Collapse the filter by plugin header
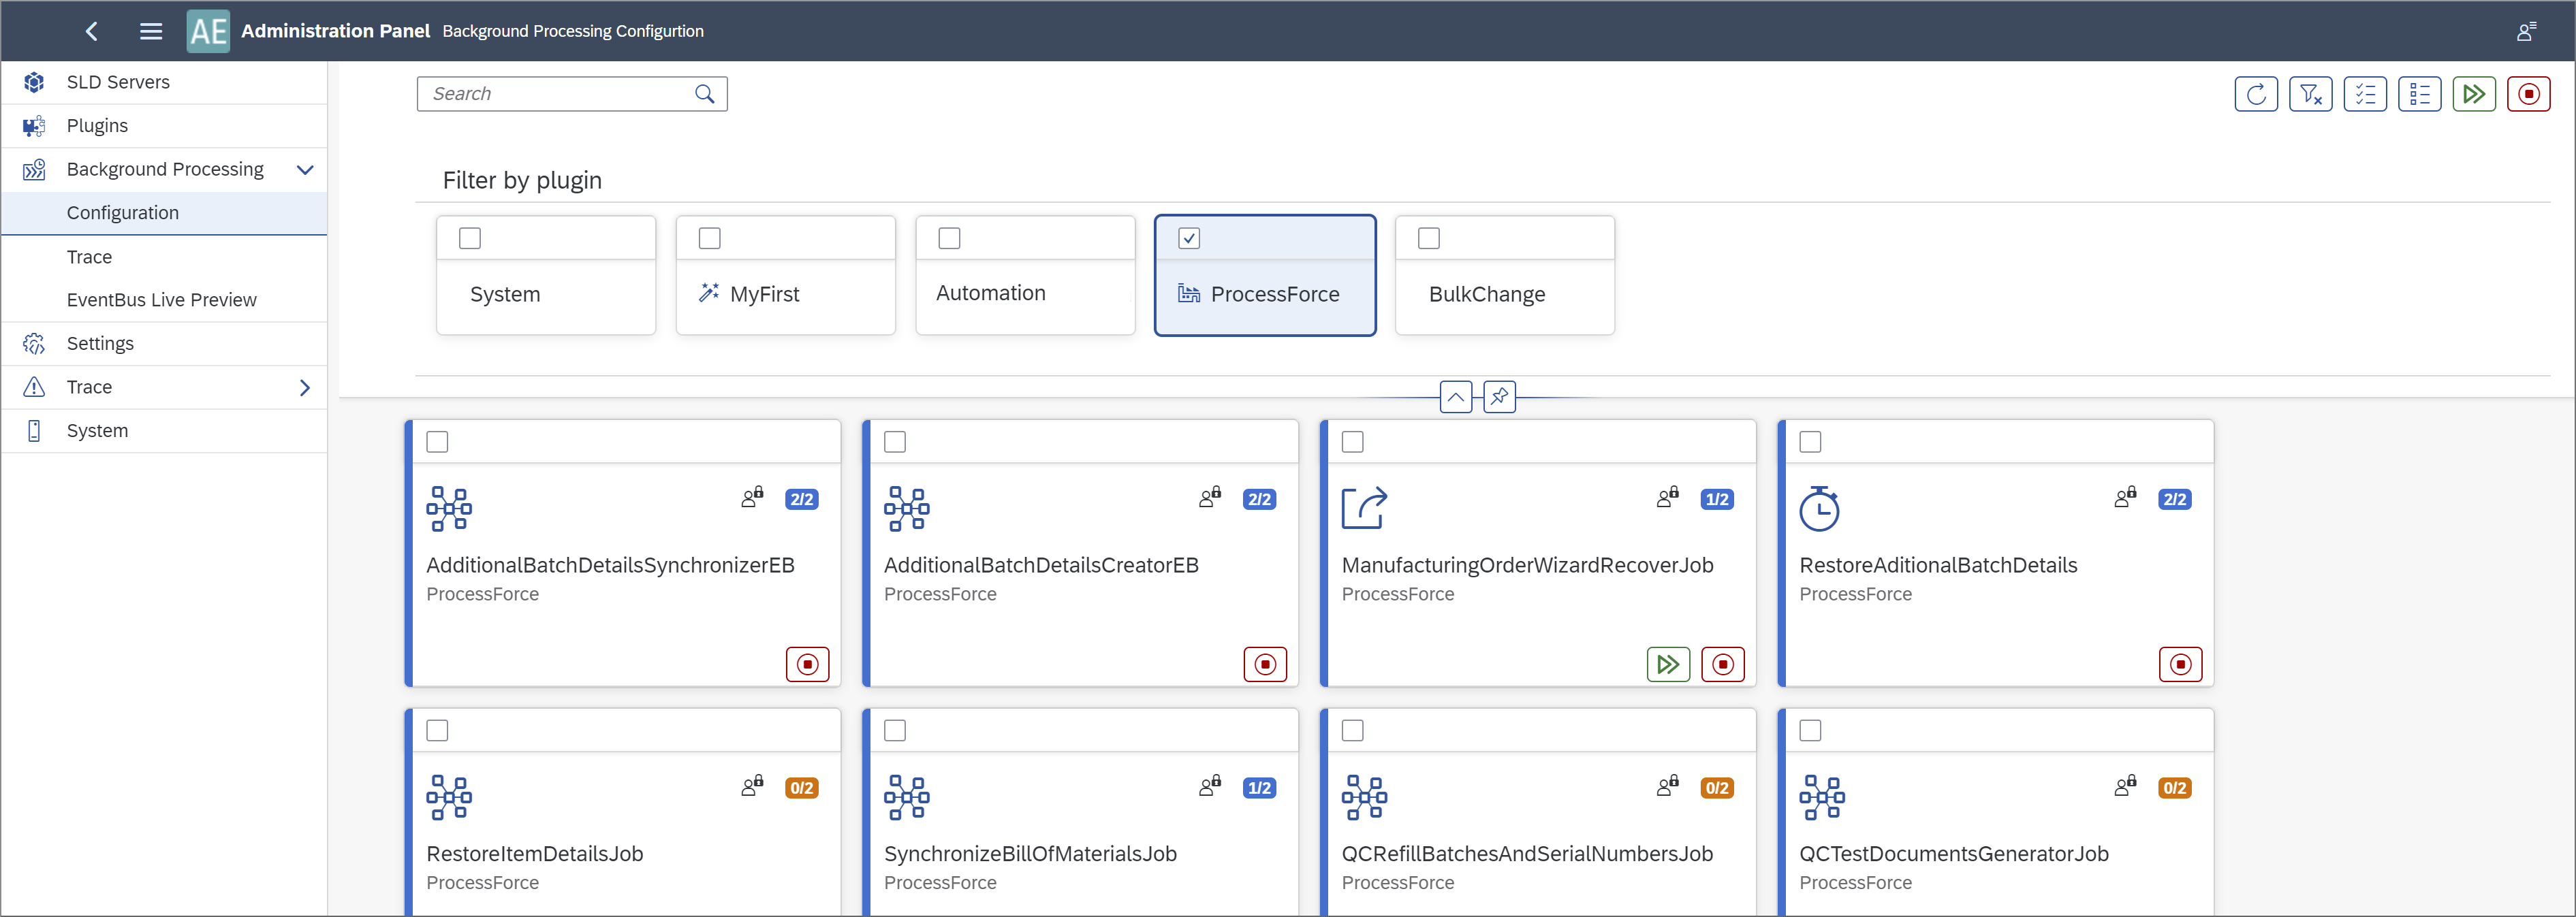The height and width of the screenshot is (917, 2576). point(1455,397)
